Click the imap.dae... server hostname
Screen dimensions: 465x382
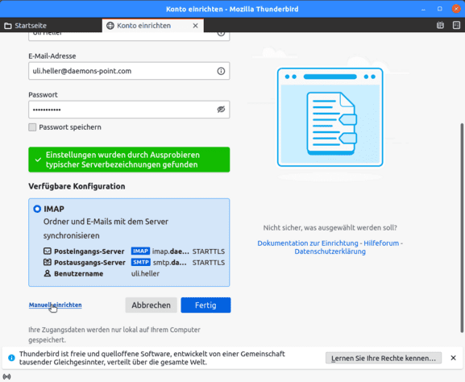171,251
